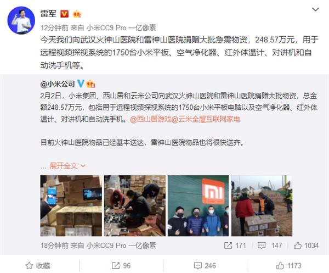
Task: Toggle 收藏 favorite star
Action: click(38, 266)
